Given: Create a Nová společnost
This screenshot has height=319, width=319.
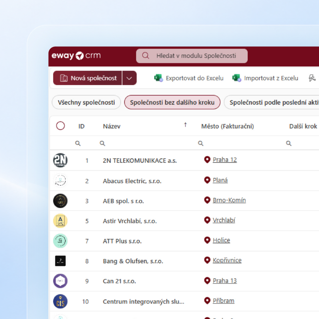Looking at the screenshot, I should pos(88,78).
